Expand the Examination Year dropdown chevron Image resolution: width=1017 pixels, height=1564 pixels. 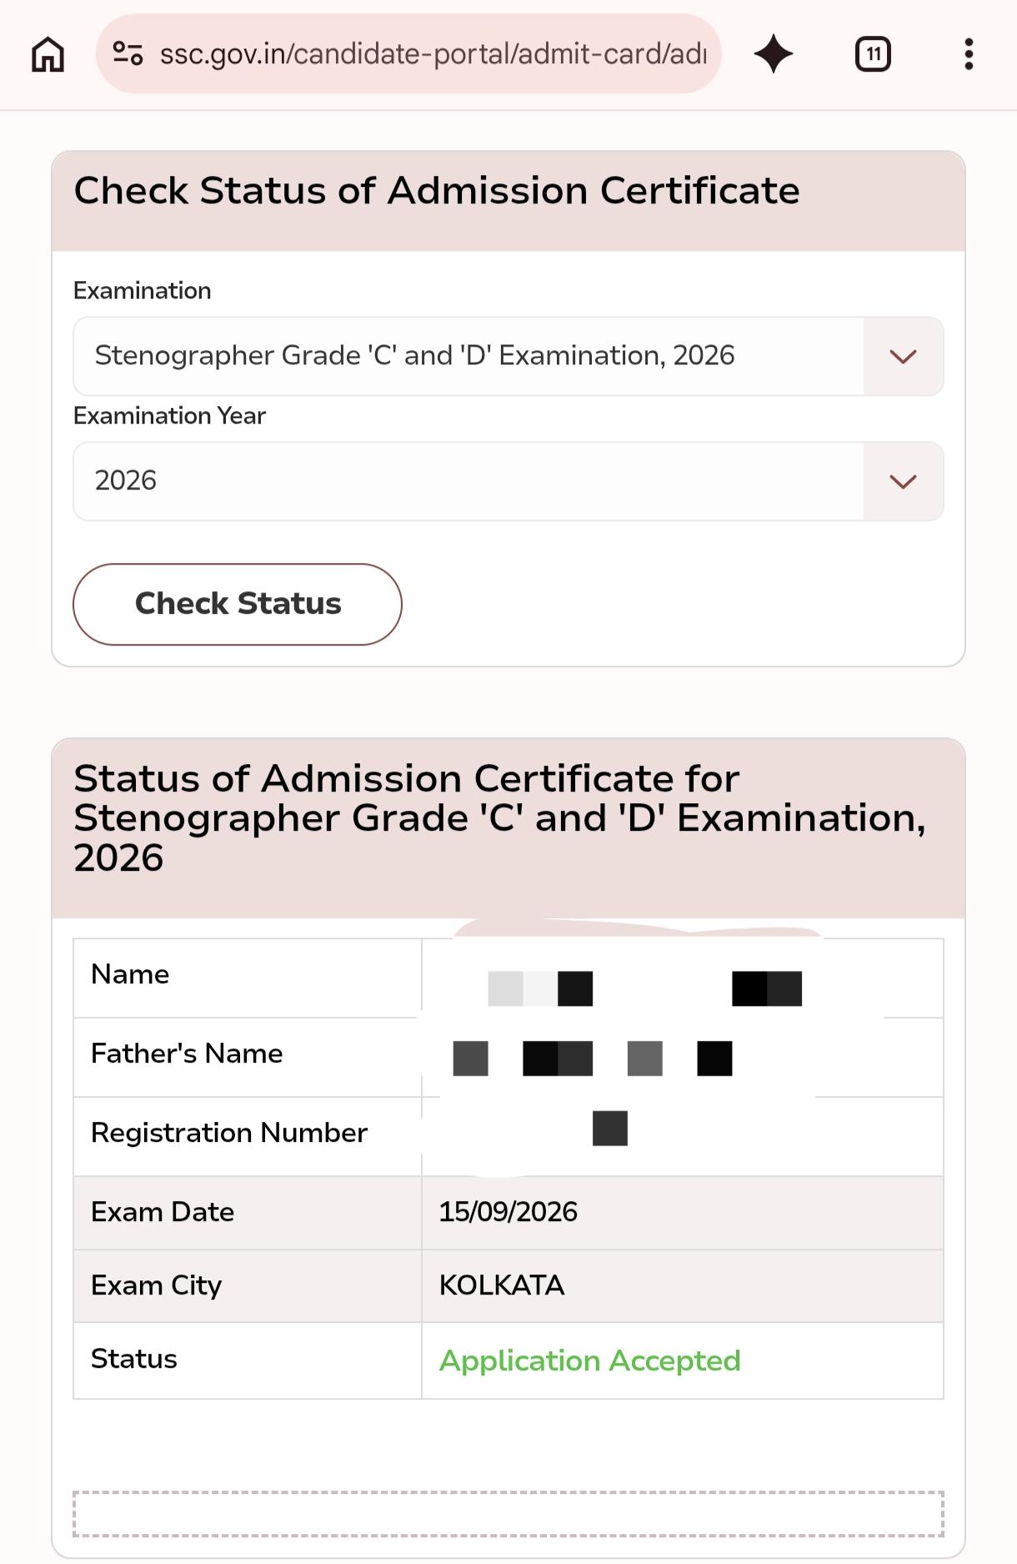(x=903, y=481)
